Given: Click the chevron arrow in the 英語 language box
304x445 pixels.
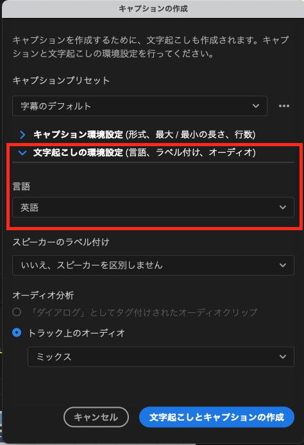Looking at the screenshot, I should click(x=283, y=207).
